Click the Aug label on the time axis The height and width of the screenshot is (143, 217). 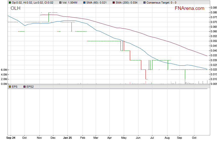click(x=167, y=138)
